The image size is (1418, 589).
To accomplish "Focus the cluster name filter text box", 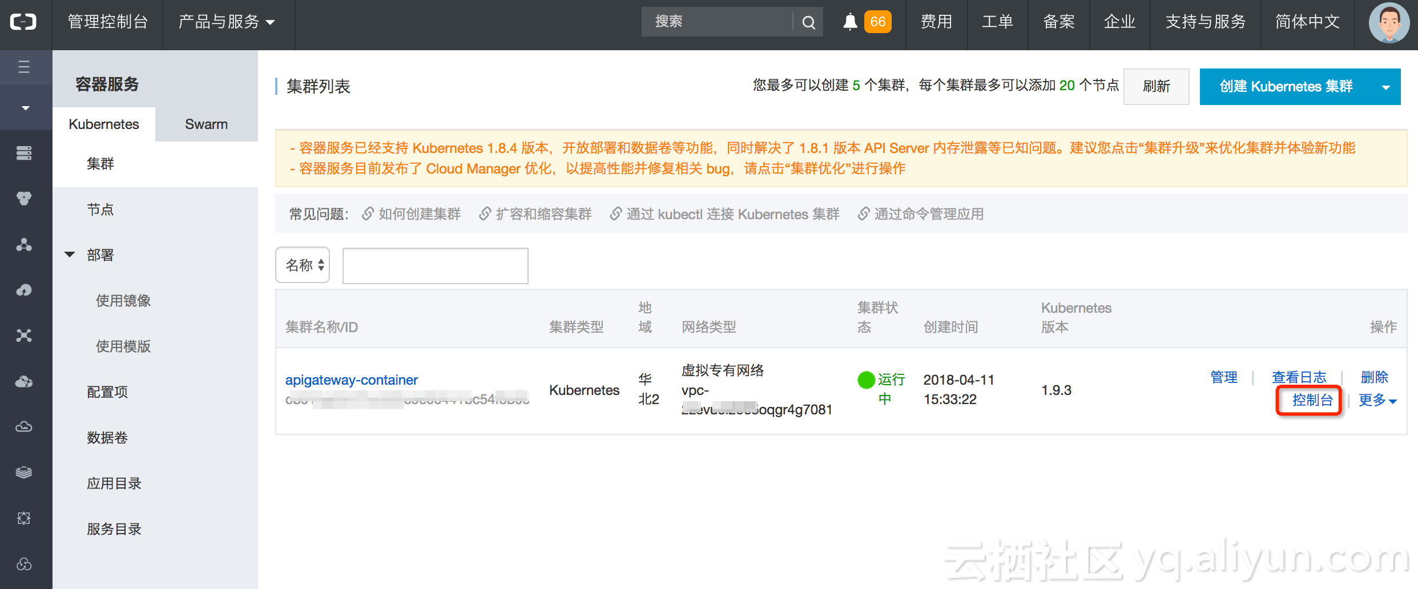I will [436, 265].
